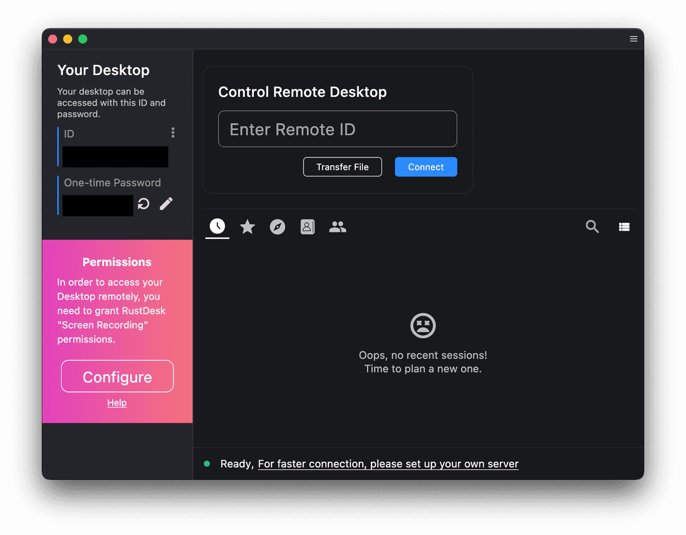Switch to the Address Book tab
Screen dimensions: 686x535
[x=308, y=227]
